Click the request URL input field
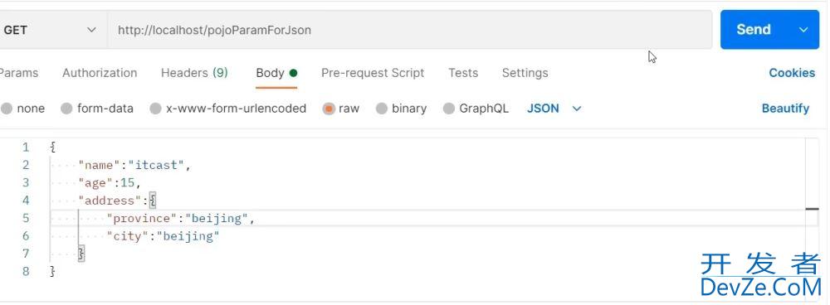 (410, 30)
